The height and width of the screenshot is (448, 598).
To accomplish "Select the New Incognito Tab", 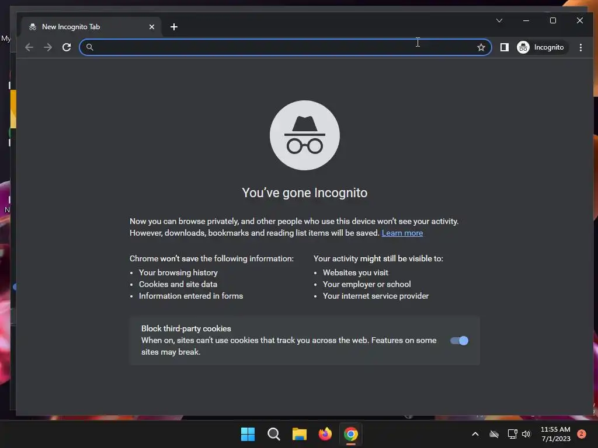I will coord(91,27).
